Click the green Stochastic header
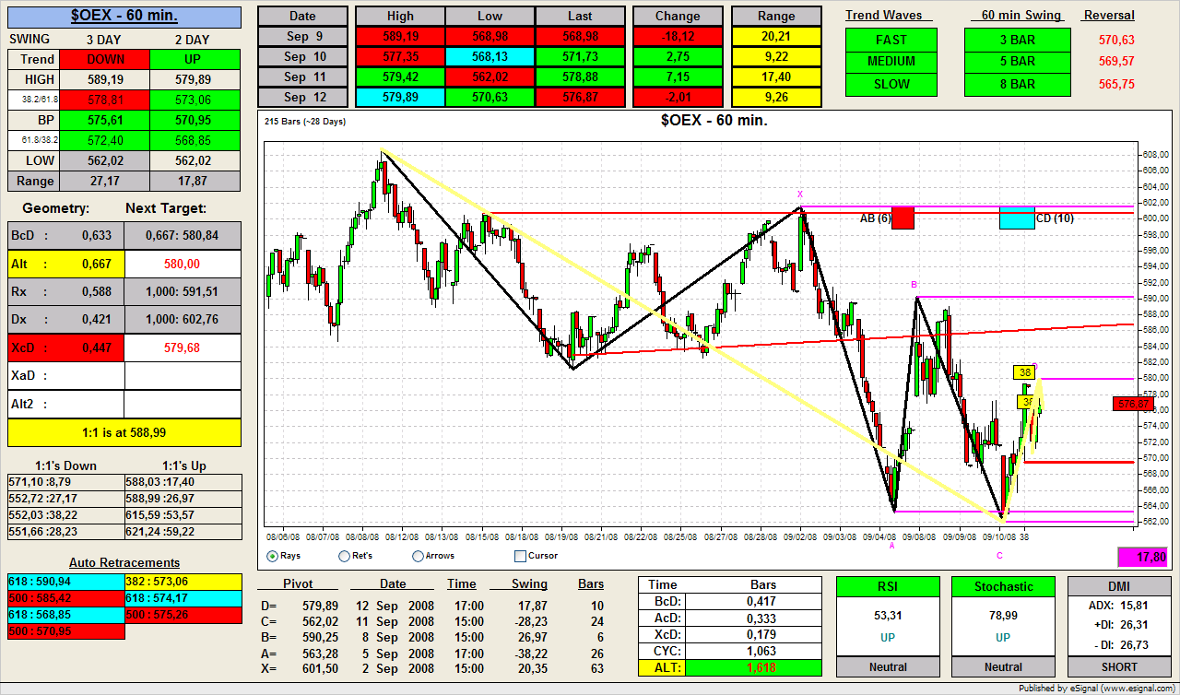Screen dimensions: 1180x695 point(1003,586)
